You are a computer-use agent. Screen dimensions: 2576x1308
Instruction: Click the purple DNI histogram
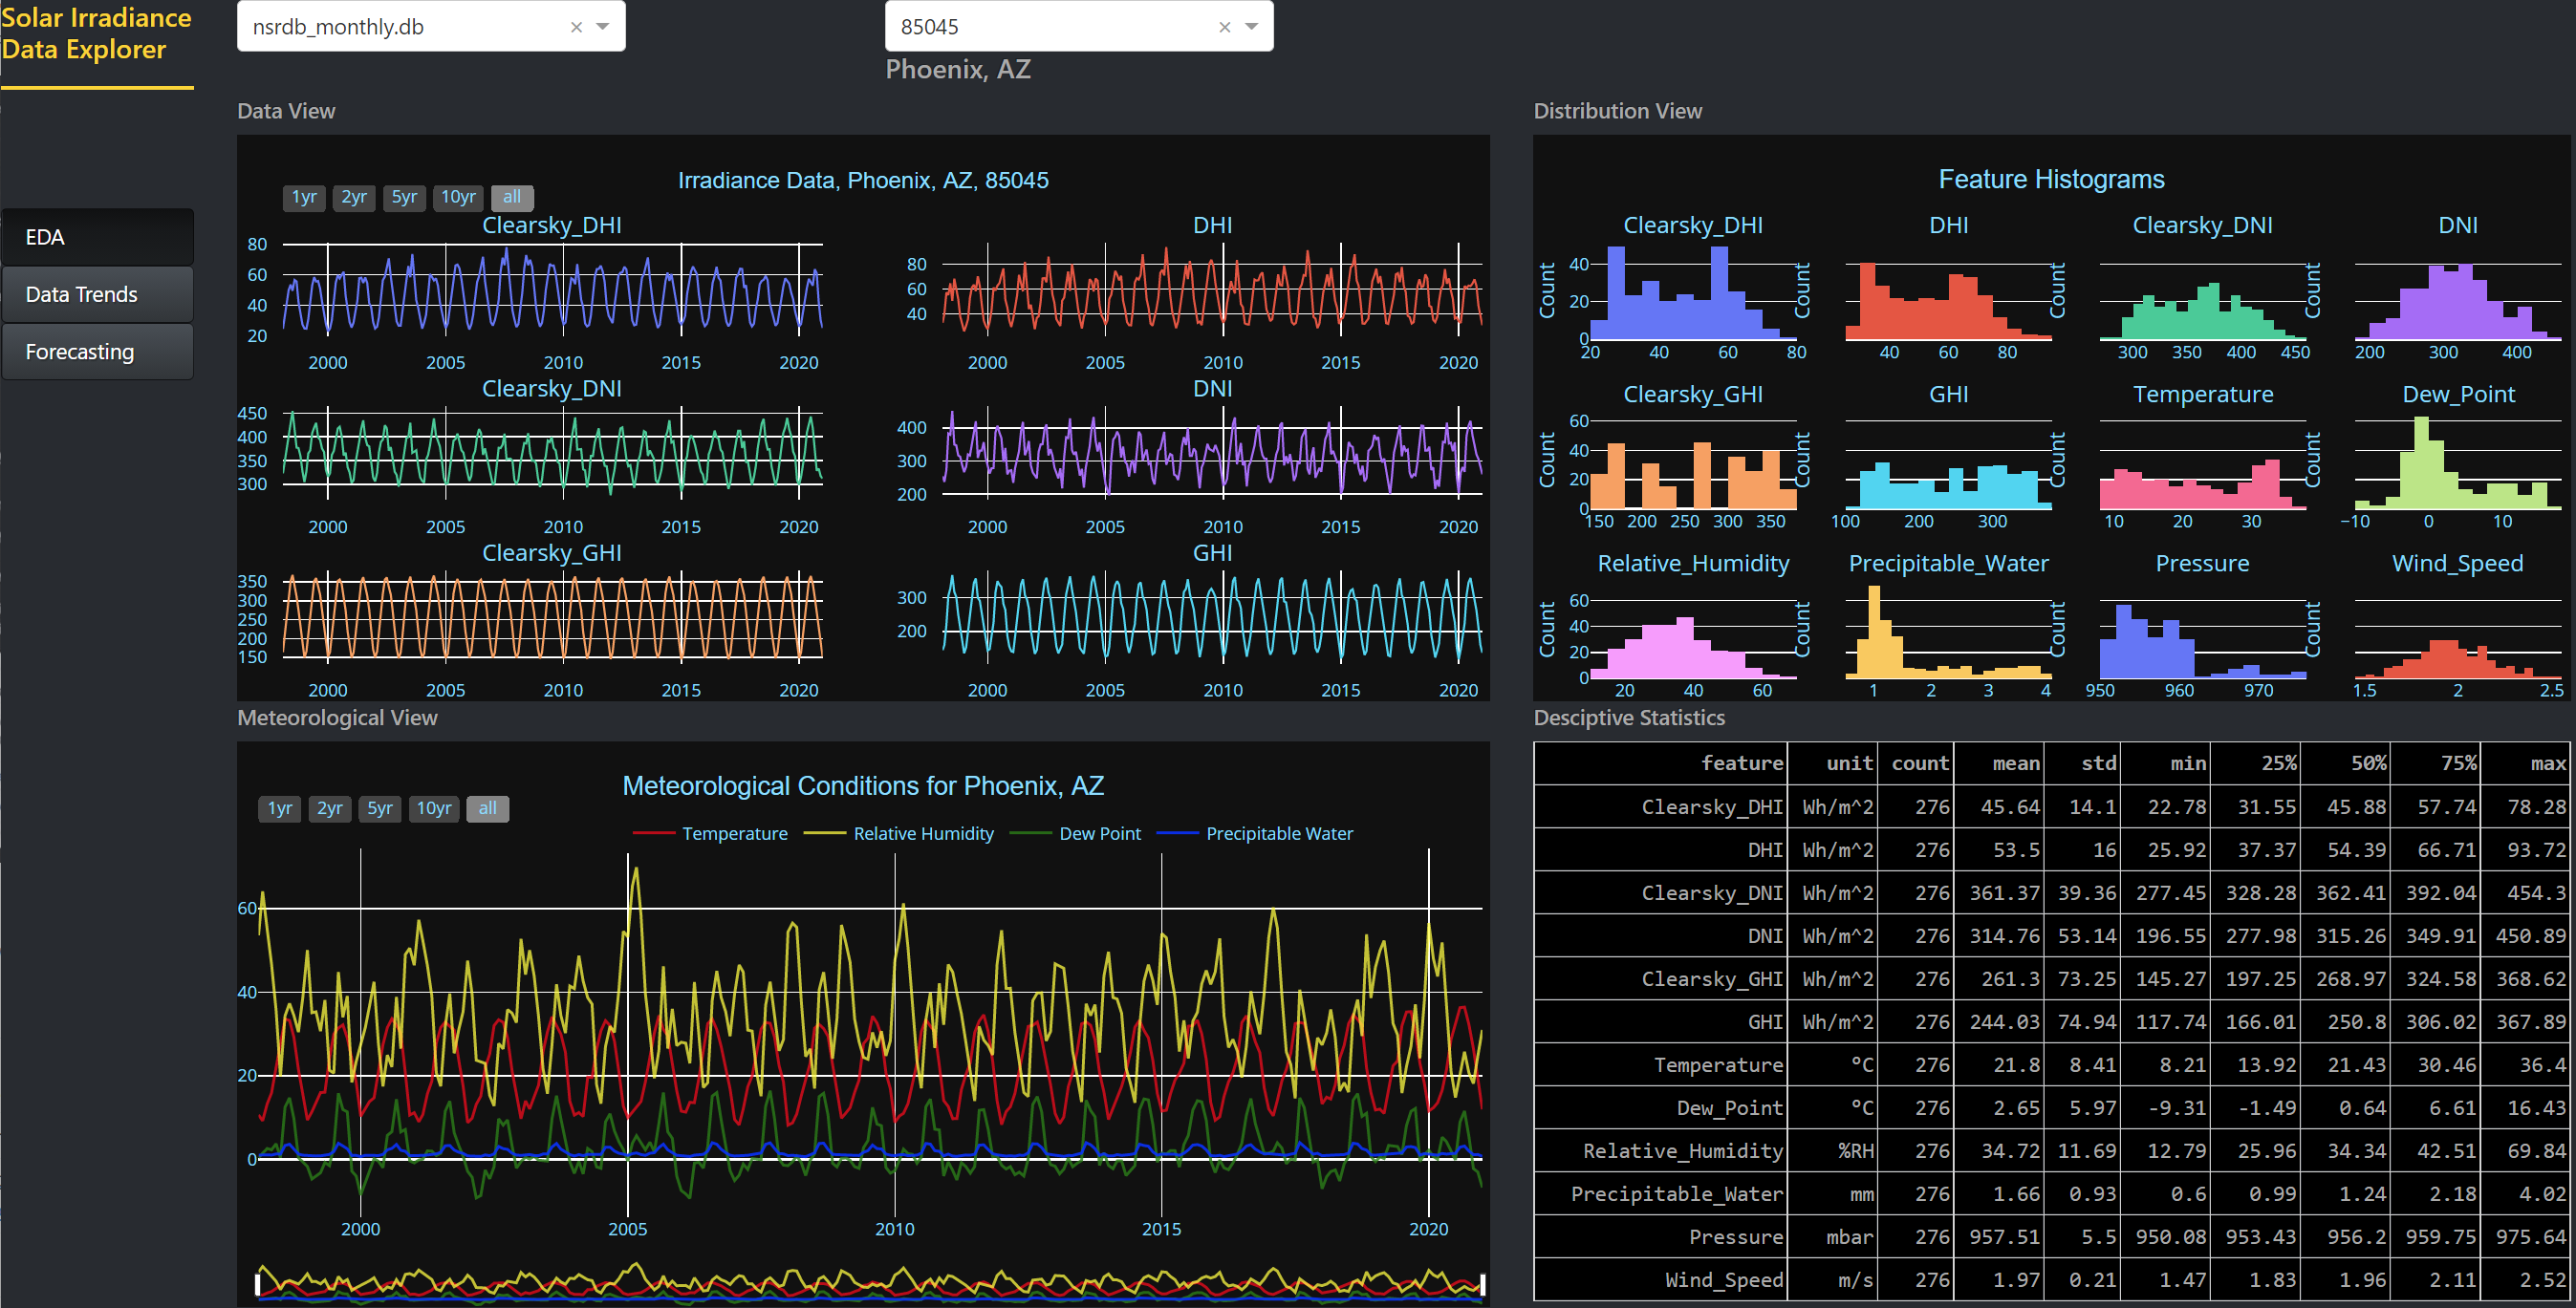click(x=2458, y=302)
